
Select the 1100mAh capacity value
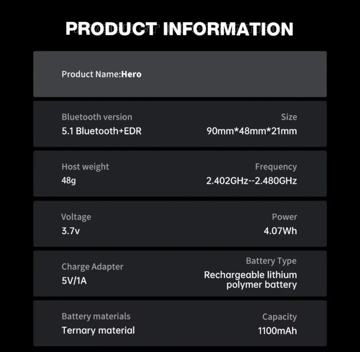tap(277, 331)
